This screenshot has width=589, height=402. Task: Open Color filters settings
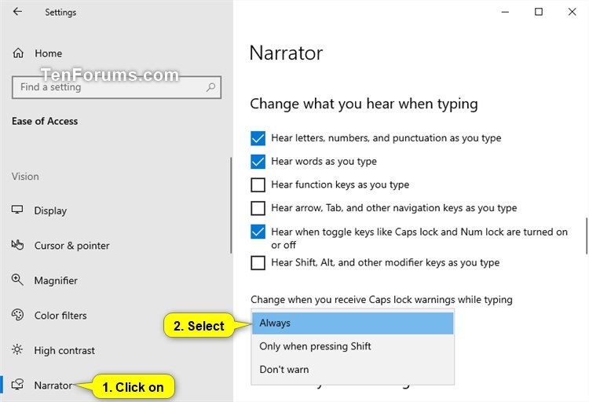[60, 315]
